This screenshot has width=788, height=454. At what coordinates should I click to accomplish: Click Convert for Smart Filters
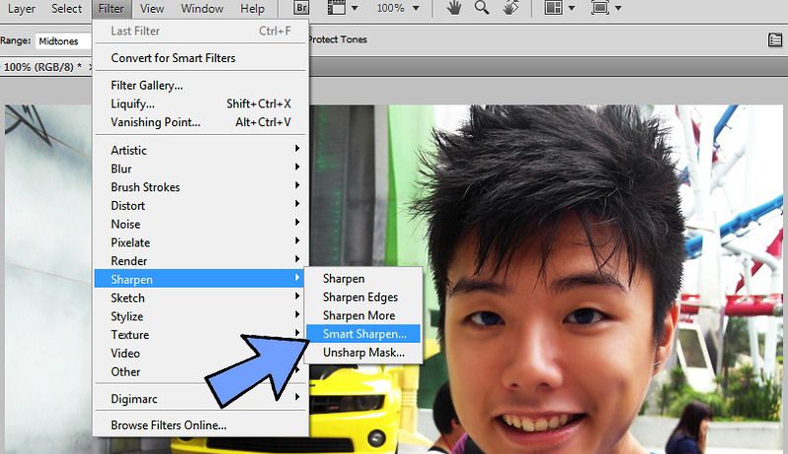pyautogui.click(x=172, y=58)
